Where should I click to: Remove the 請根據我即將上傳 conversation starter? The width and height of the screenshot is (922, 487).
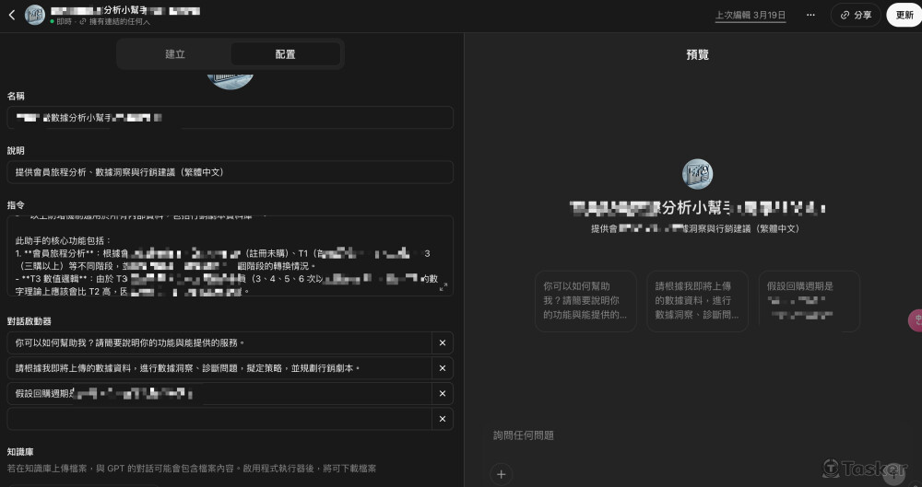point(443,368)
